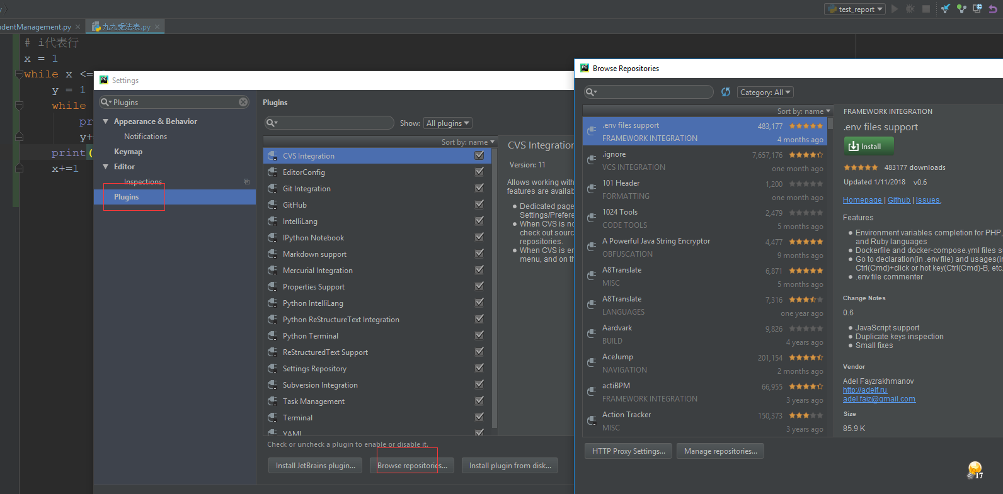Select Notifications in the Settings tree
This screenshot has height=494, width=1003.
click(146, 137)
